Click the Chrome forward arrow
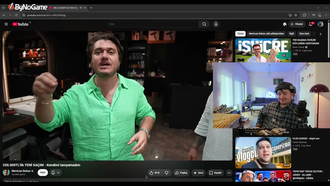 pyautogui.click(x=10, y=15)
